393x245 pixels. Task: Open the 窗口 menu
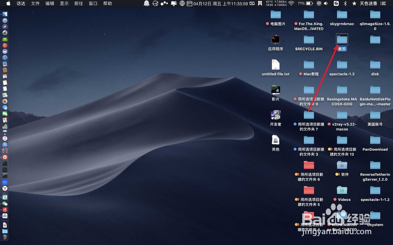click(93, 3)
